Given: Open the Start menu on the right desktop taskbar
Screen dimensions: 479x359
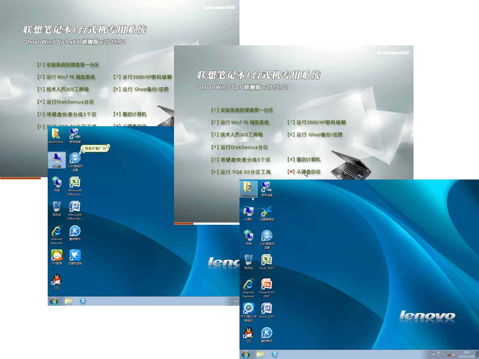Looking at the screenshot, I should (x=246, y=354).
